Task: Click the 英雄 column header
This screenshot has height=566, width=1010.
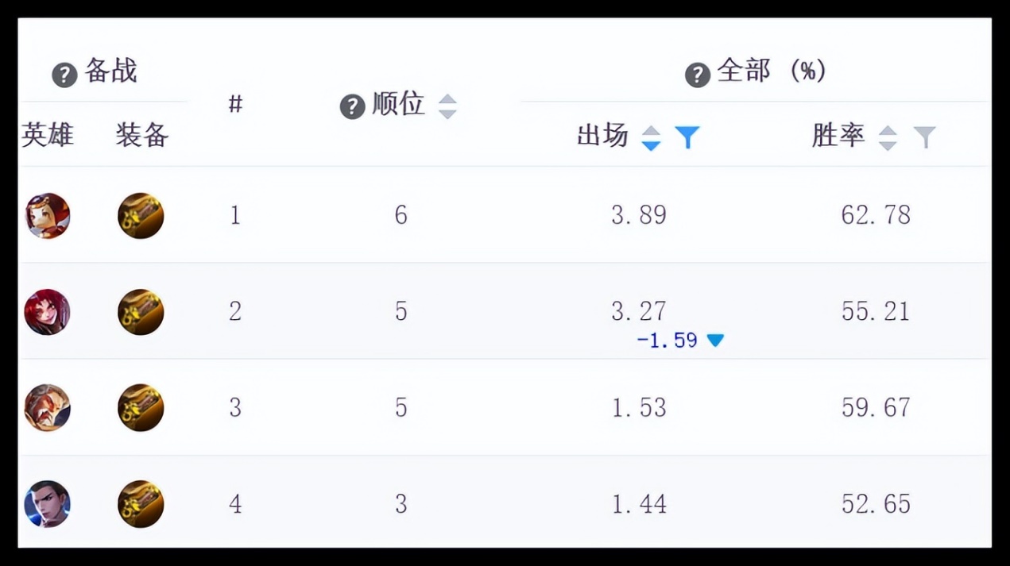Action: tap(48, 135)
